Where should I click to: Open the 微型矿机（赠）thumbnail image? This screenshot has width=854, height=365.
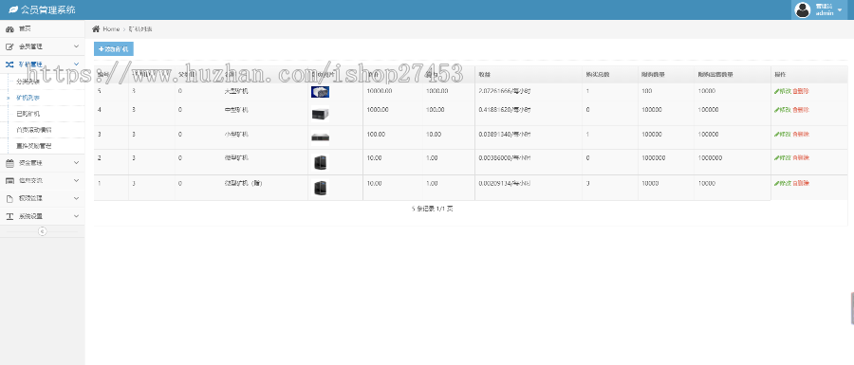pyautogui.click(x=321, y=188)
